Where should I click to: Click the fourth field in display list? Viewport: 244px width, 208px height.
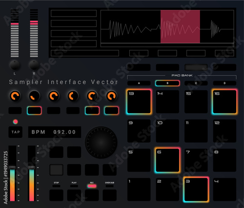pyautogui.click(x=74, y=44)
